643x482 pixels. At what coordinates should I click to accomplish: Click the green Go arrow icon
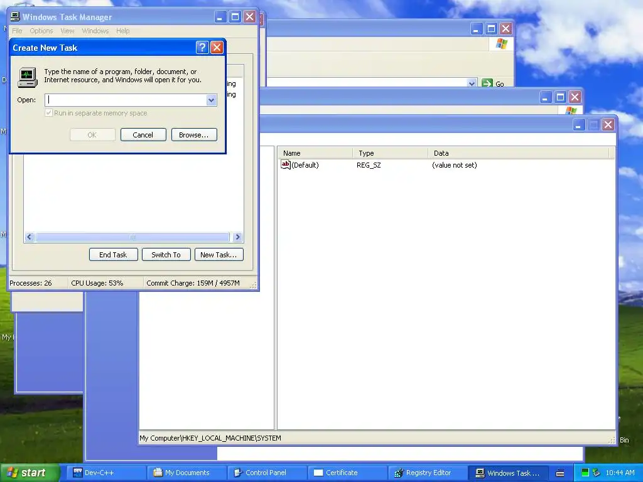tap(487, 83)
